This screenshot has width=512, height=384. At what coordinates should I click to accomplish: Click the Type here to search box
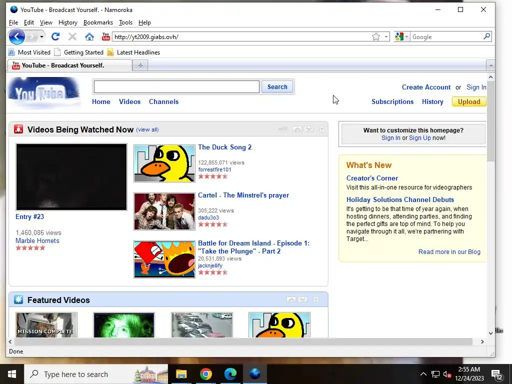point(96,374)
